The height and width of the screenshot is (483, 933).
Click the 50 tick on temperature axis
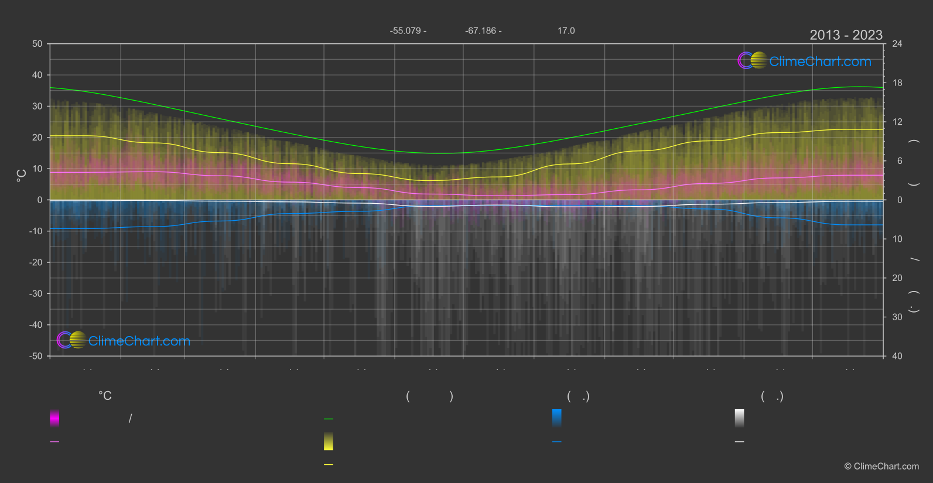click(x=37, y=44)
